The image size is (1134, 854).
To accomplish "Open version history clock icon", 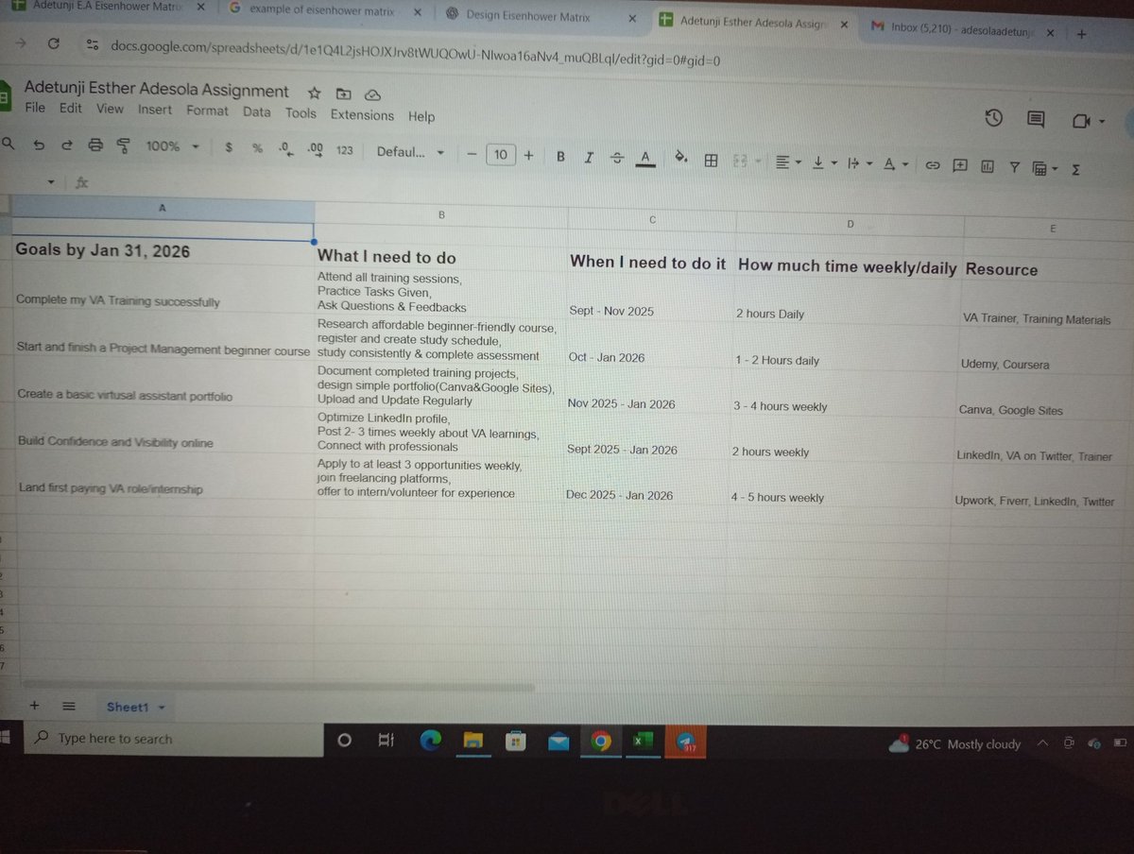I will 993,118.
